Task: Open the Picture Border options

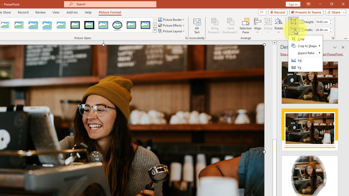Action: (x=172, y=20)
